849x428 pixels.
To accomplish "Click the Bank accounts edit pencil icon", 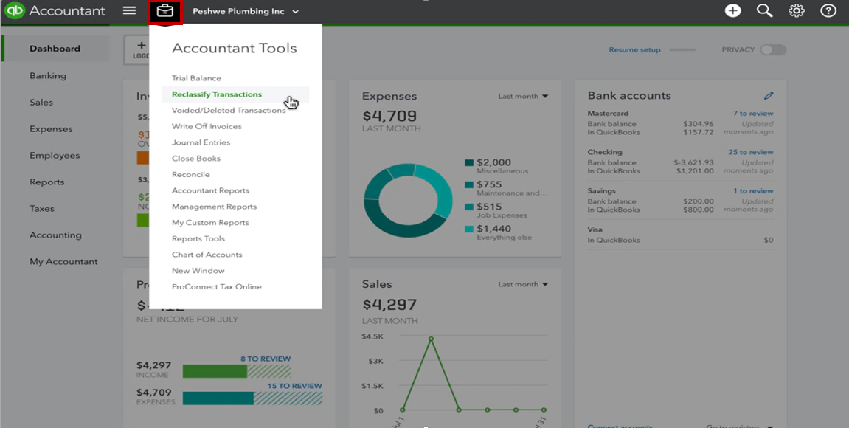I will 769,96.
